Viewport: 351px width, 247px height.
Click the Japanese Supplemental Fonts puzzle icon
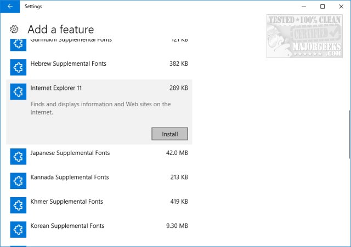pos(18,156)
